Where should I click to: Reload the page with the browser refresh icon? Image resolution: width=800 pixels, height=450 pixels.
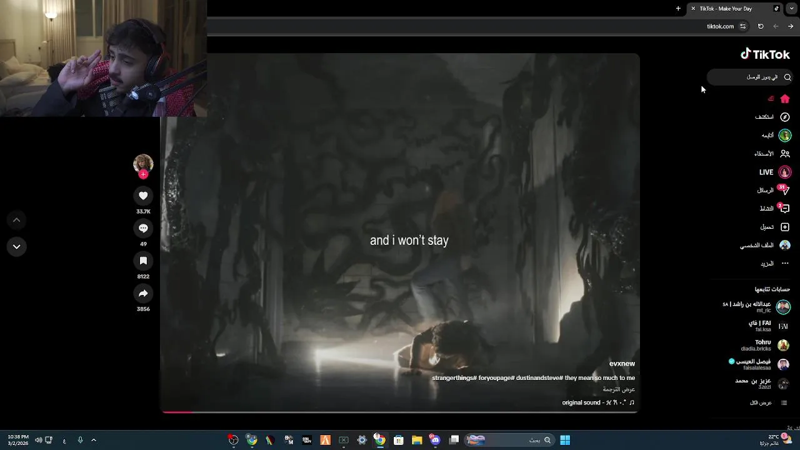point(761,26)
